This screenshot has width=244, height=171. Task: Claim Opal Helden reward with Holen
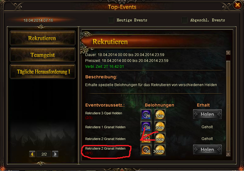pos(207,114)
